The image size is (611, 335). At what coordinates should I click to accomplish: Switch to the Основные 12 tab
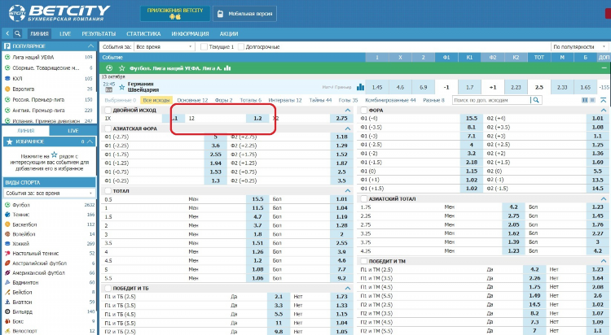click(x=192, y=100)
